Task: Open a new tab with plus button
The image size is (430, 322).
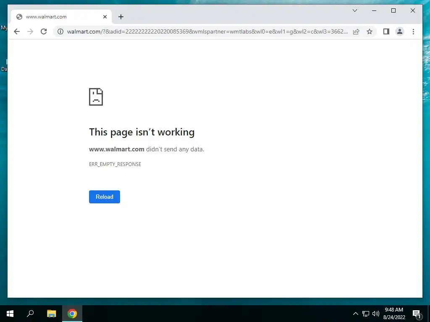Action: coord(121,17)
